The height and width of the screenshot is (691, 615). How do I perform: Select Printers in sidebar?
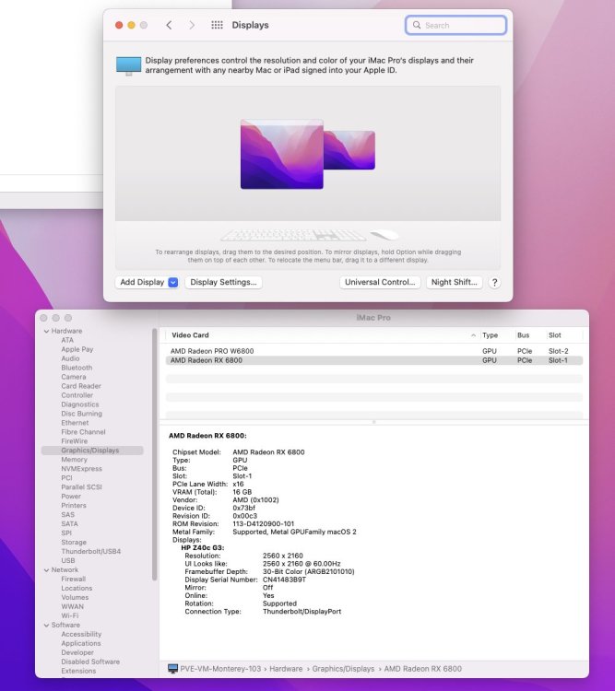(x=74, y=506)
